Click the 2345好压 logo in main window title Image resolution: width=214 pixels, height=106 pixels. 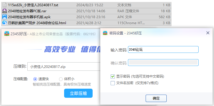(x=7, y=34)
